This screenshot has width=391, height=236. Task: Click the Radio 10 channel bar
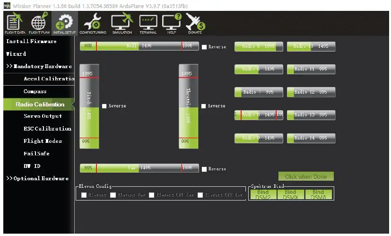coord(311,46)
